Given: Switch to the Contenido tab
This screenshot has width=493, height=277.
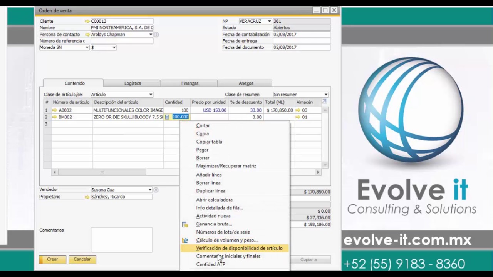Looking at the screenshot, I should 74,83.
